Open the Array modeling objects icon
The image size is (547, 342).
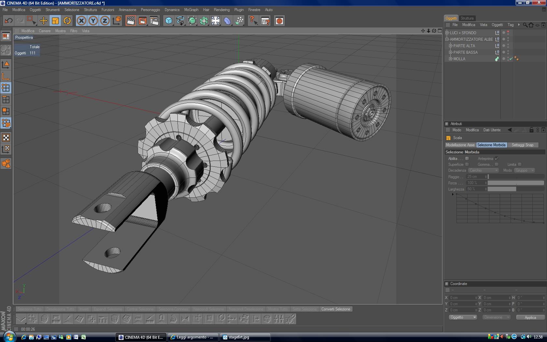(x=204, y=21)
